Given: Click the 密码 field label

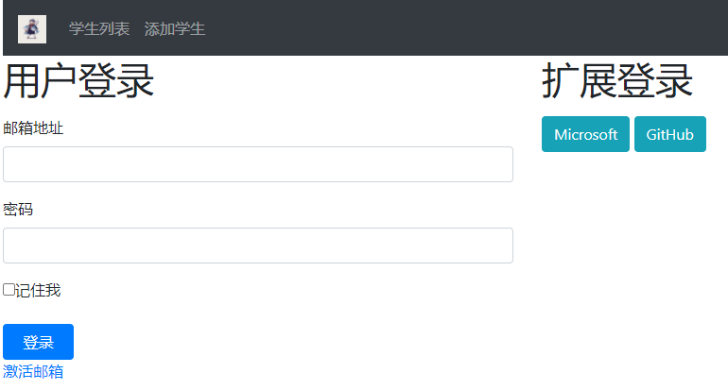Looking at the screenshot, I should pos(18,210).
